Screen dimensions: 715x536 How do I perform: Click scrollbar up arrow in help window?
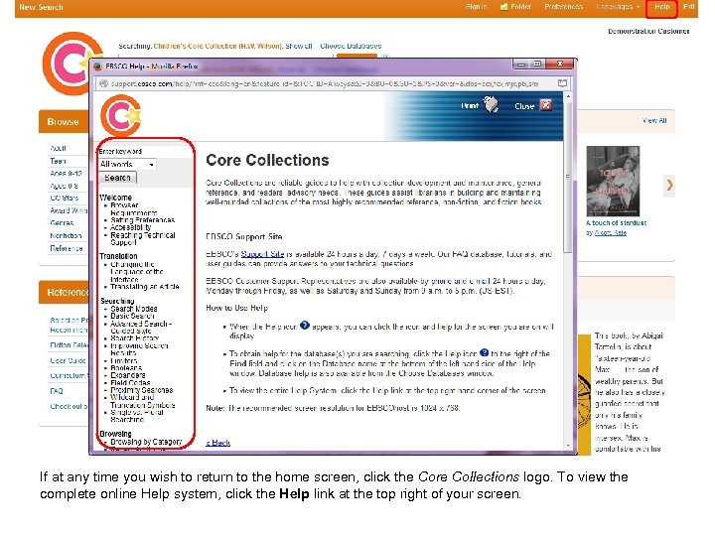(568, 96)
